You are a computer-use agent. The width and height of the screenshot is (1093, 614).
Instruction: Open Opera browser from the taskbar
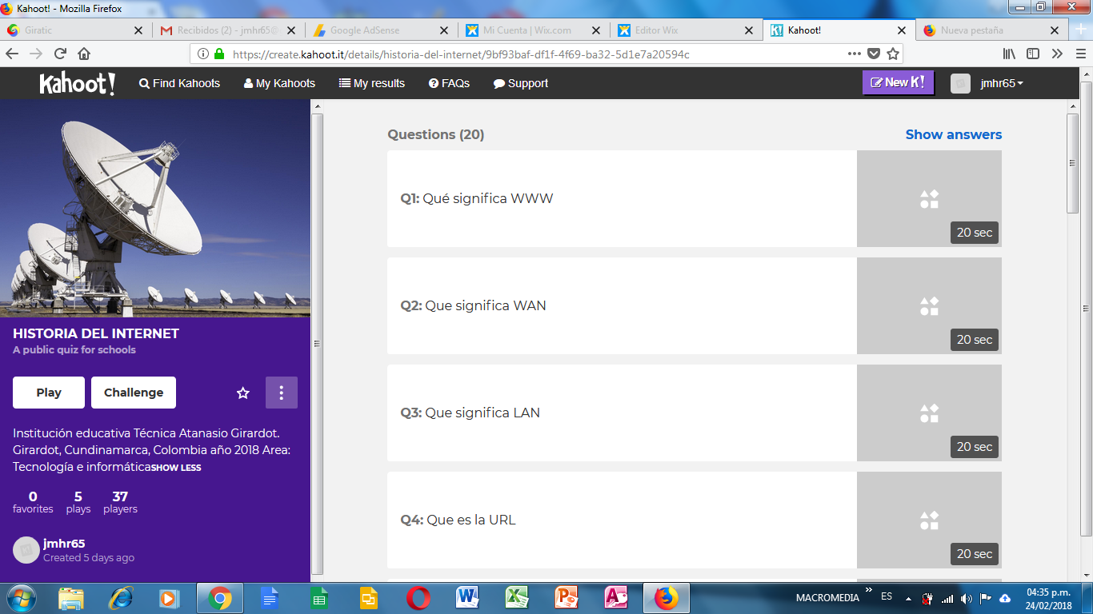tap(418, 598)
